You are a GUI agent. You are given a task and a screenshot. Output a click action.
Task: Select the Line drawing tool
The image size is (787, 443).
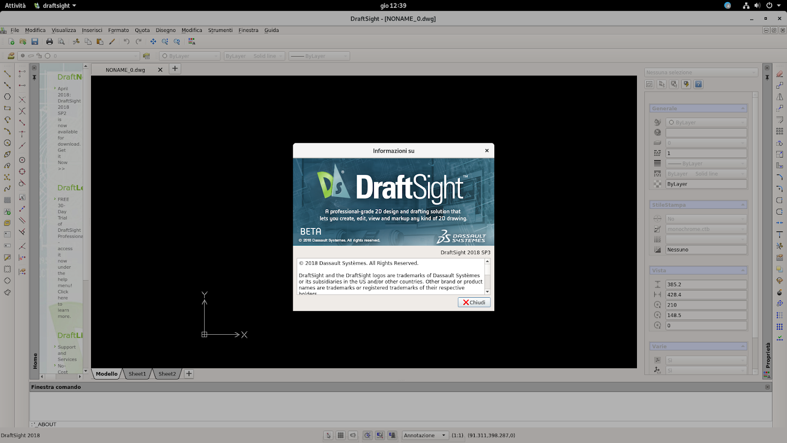tap(7, 74)
